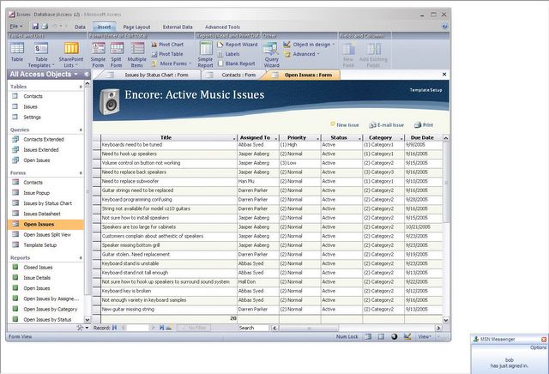Viewport: 549px width, 374px height.
Task: Collapse the Tables group
Action: (x=81, y=87)
